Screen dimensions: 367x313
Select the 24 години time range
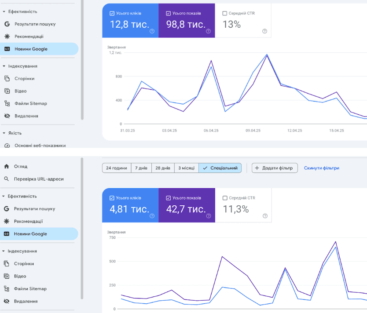[x=117, y=168]
